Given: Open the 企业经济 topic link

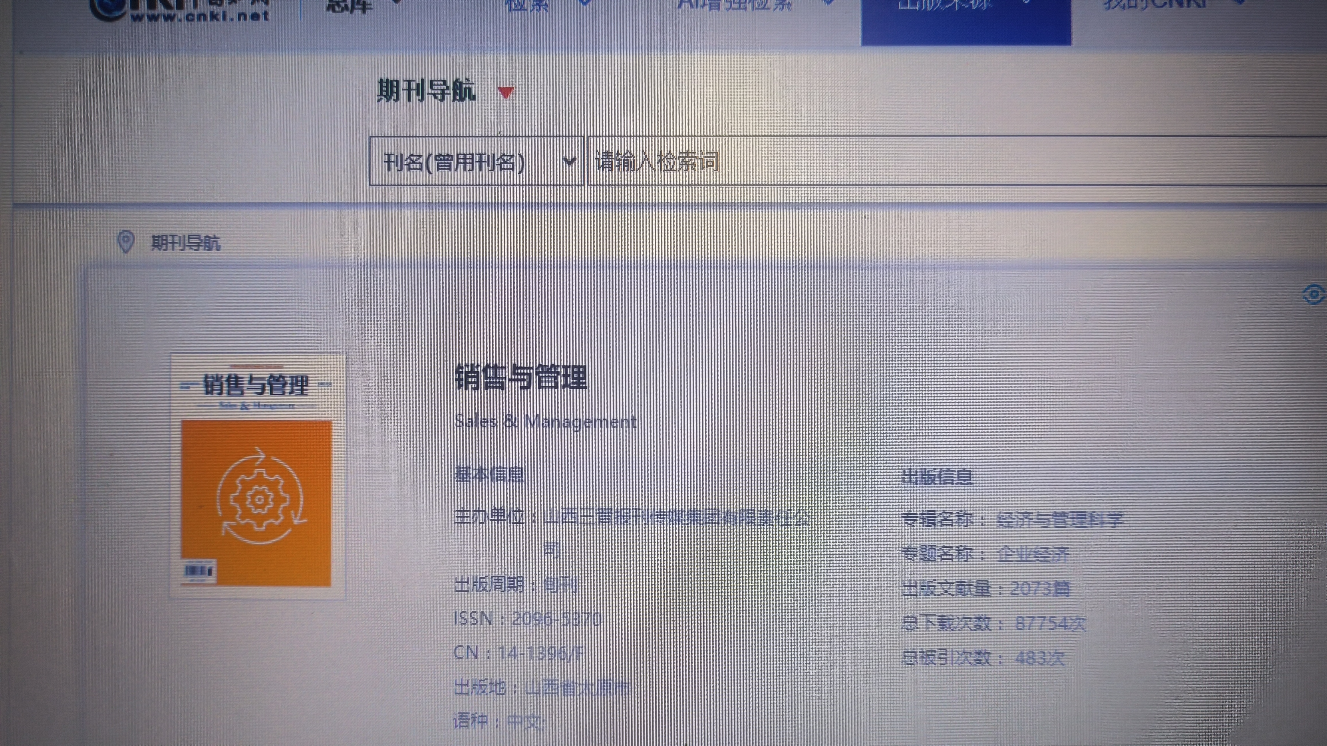Looking at the screenshot, I should click(x=1033, y=554).
